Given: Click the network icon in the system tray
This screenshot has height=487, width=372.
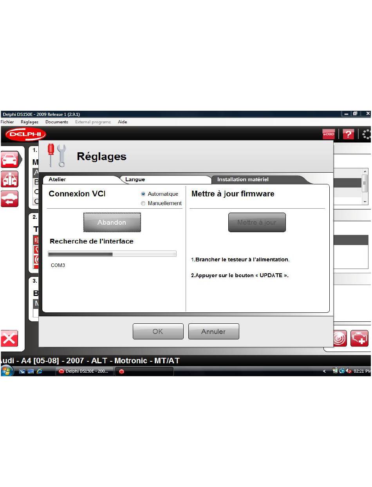Looking at the screenshot, I should coord(341,371).
